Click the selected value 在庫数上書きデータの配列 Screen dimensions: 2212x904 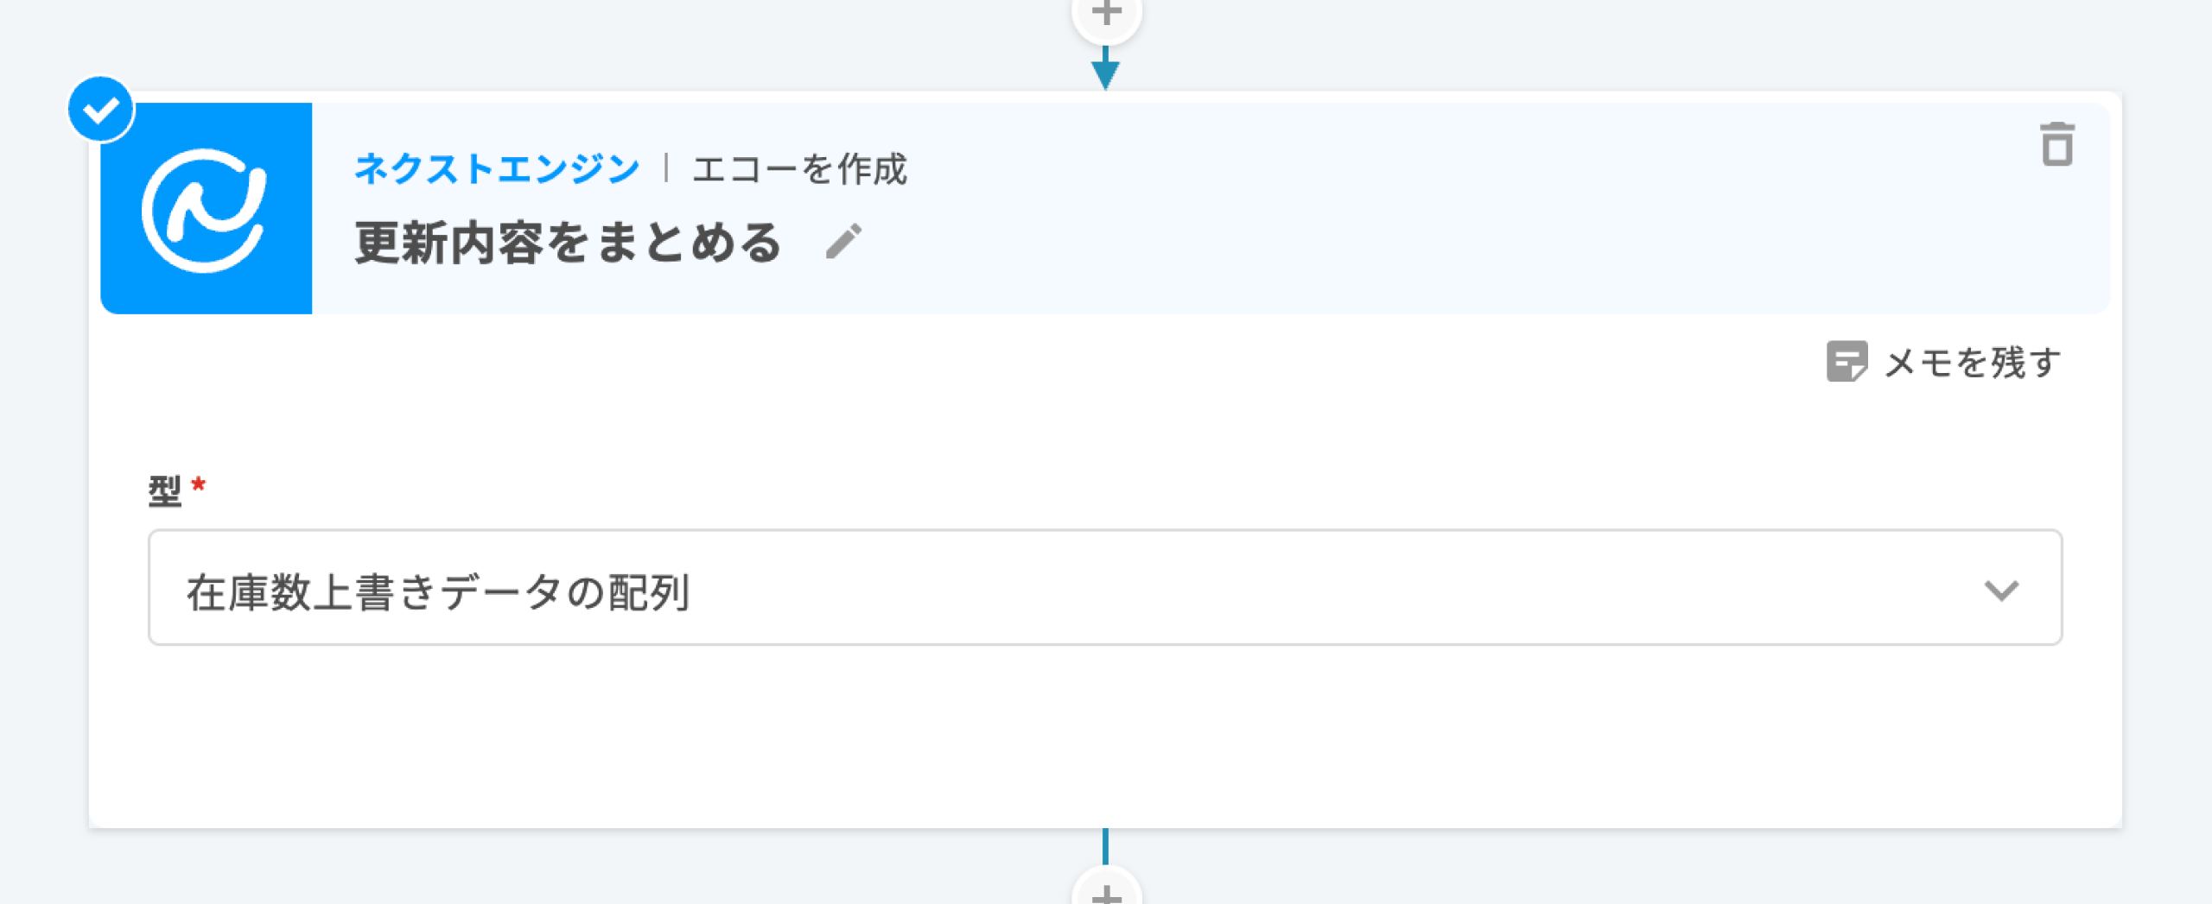438,592
